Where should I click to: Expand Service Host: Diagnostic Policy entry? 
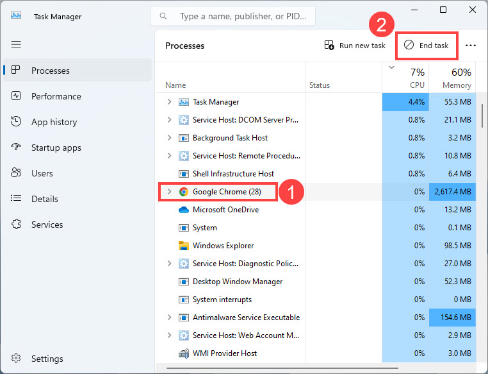tap(170, 264)
